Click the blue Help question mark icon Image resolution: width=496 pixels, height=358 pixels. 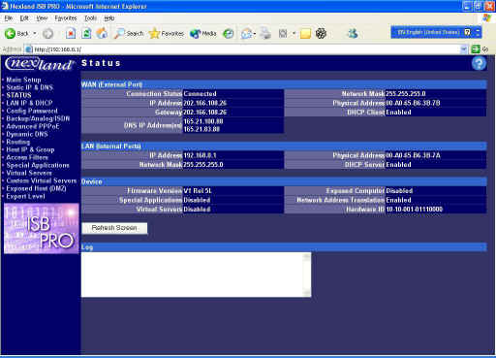pyautogui.click(x=479, y=63)
